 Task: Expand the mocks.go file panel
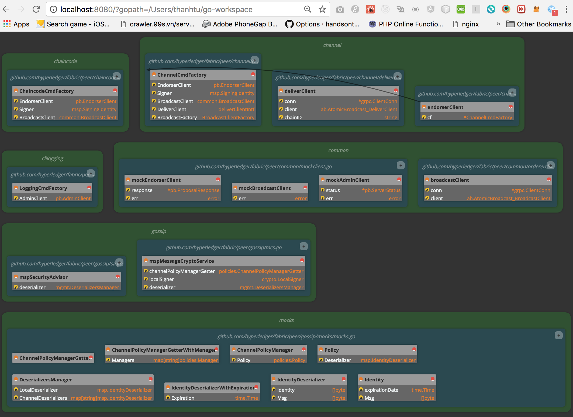[x=558, y=335]
